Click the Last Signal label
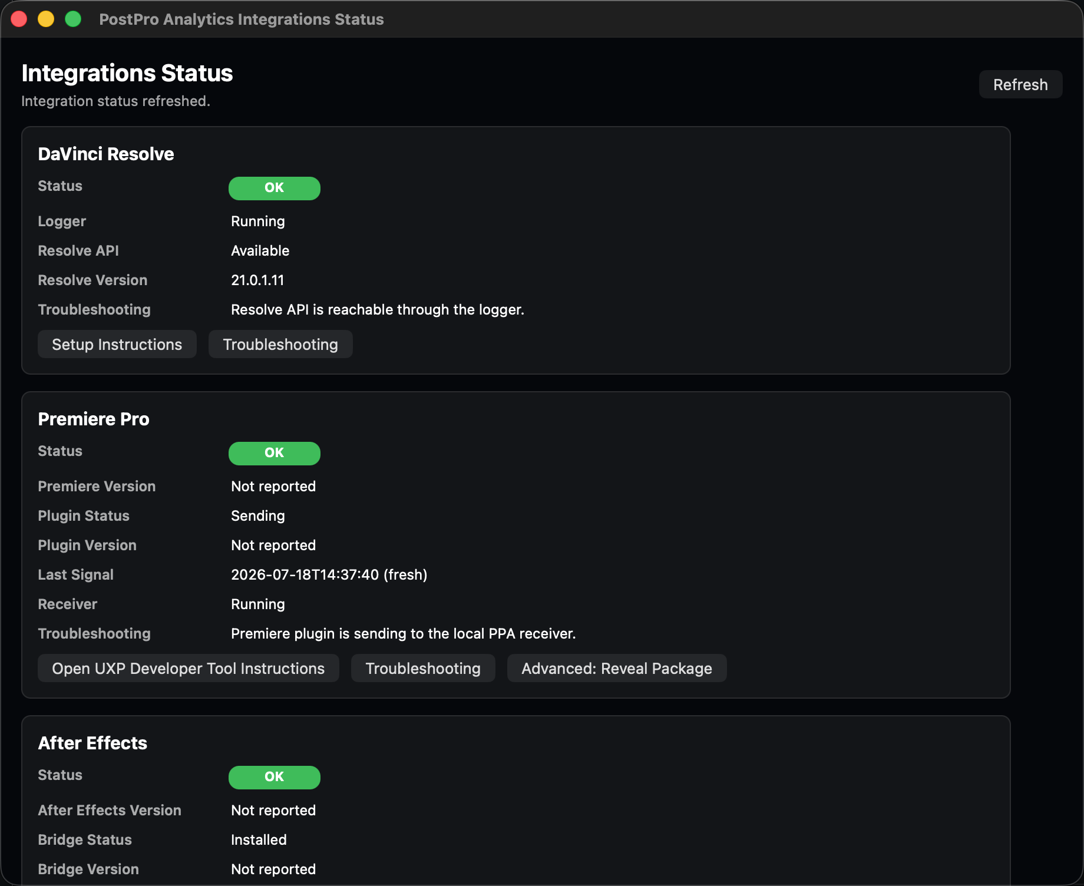The image size is (1084, 886). (x=75, y=575)
